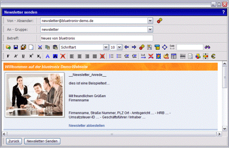Expand the An - Gruppe dropdown

pos(150,29)
